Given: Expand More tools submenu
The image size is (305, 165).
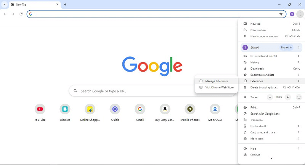Looking at the screenshot, I should [271, 138].
